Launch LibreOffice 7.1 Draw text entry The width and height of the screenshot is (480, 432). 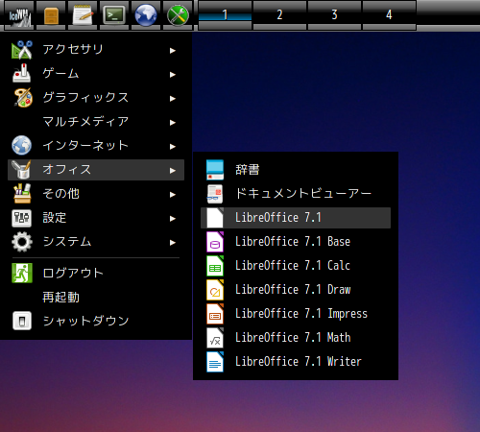[293, 290]
